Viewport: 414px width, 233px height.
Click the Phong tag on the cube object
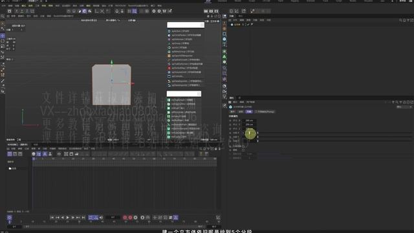coord(252,25)
